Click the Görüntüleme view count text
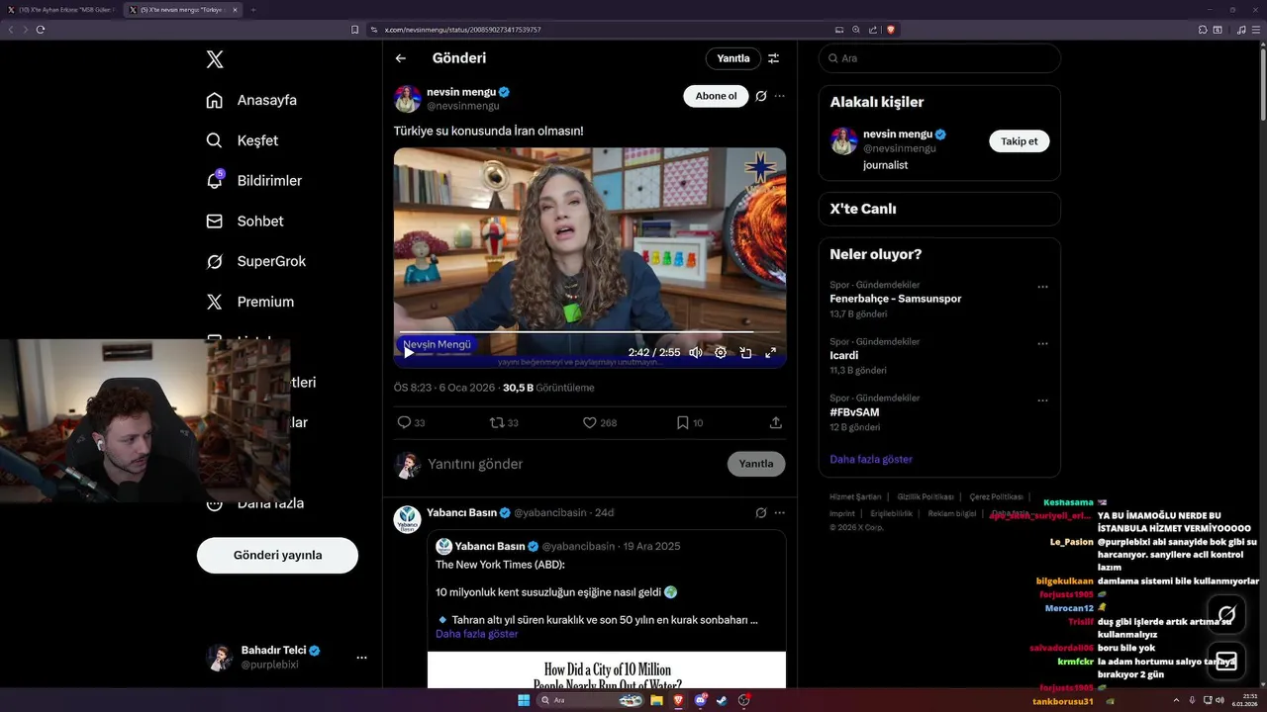 (565, 388)
